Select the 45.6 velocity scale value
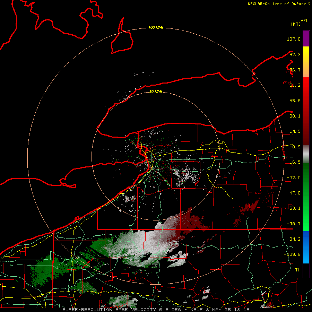Viewport: 312px width, 312px height. (295, 101)
